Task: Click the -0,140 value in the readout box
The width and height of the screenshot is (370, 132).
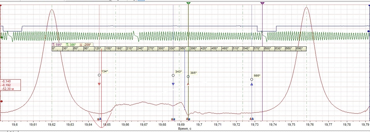Action: (x=6, y=82)
